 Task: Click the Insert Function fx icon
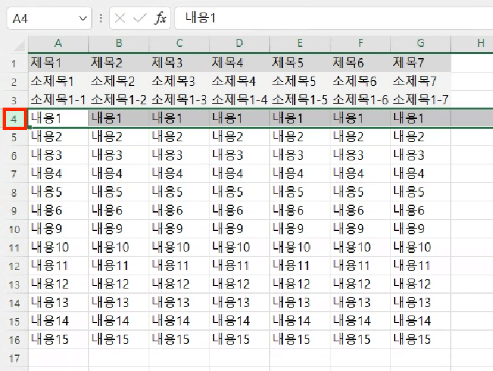161,18
